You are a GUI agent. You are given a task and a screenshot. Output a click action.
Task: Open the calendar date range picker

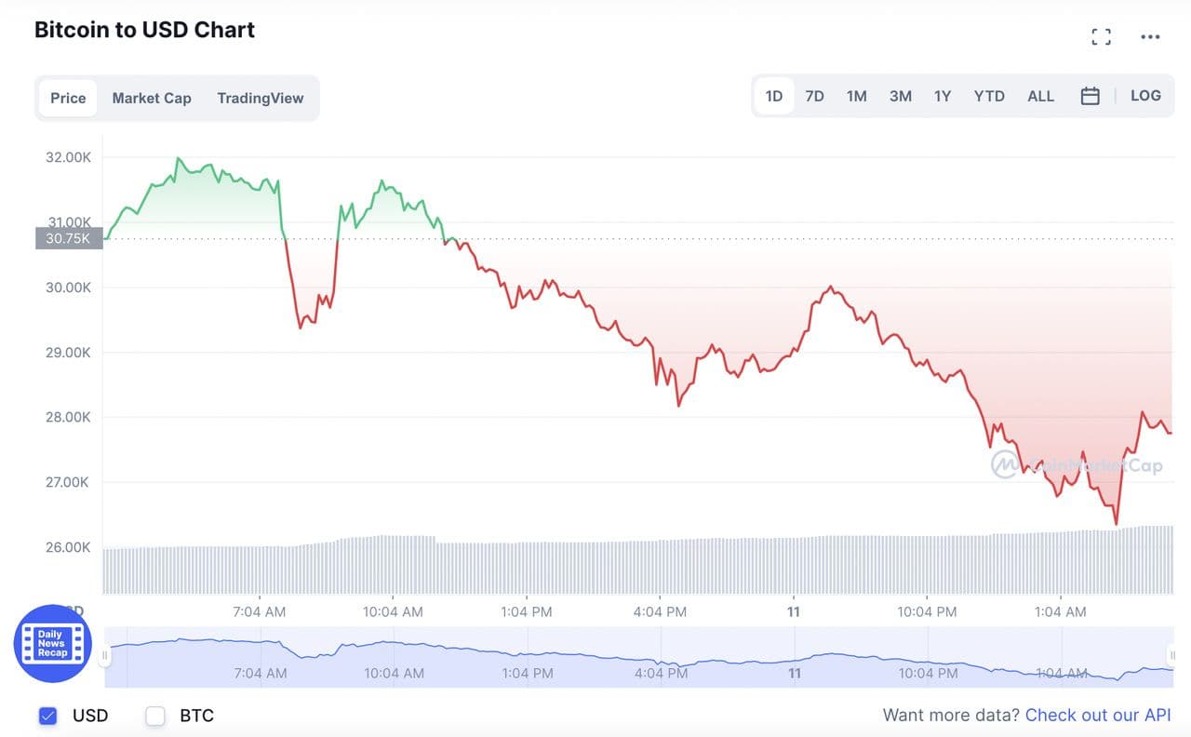[x=1091, y=96]
